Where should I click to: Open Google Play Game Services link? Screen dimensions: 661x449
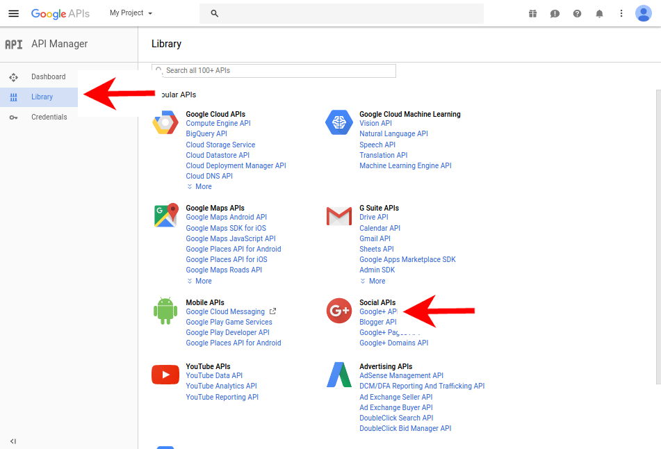[229, 322]
